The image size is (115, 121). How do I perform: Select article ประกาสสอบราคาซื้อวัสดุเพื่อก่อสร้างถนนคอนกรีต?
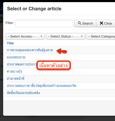coord(41,86)
